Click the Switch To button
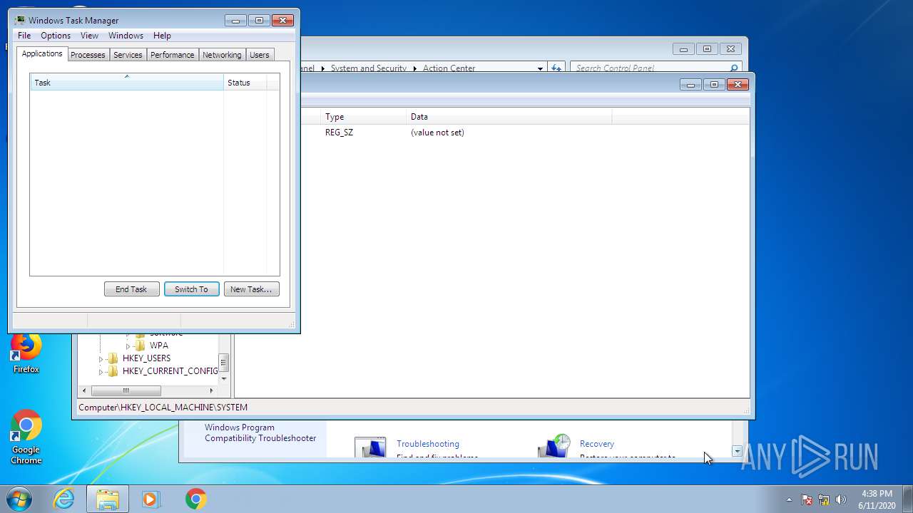 click(191, 289)
